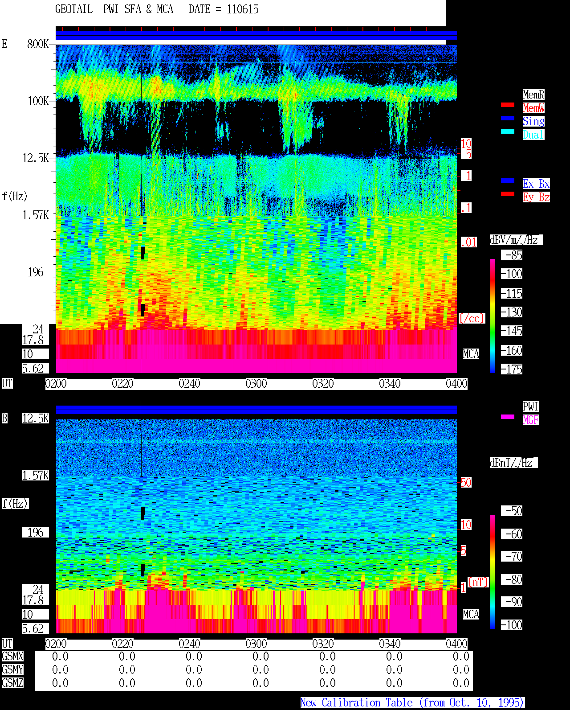Click the magenta MGF legend swatch
This screenshot has height=710, width=570.
[x=508, y=417]
